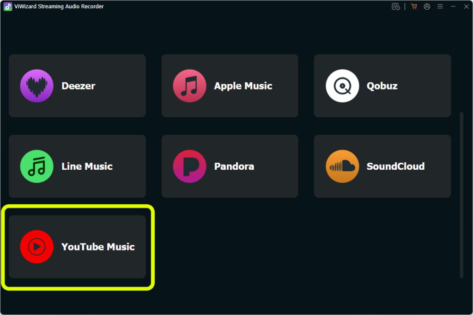Image resolution: width=473 pixels, height=315 pixels.
Task: Click the Apple Music note icon
Action: tap(189, 86)
